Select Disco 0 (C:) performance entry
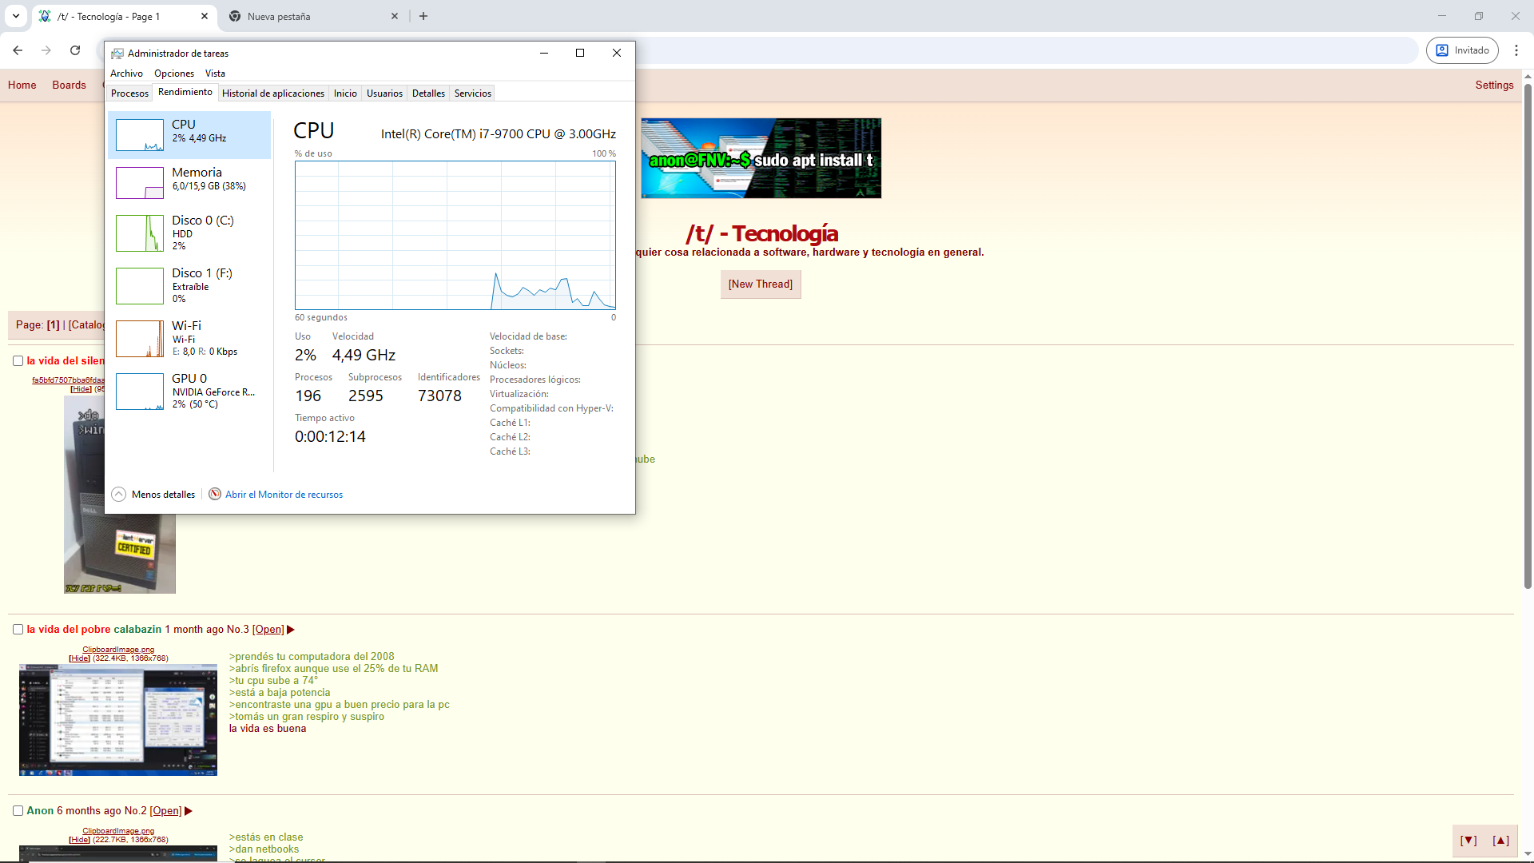The height and width of the screenshot is (863, 1534). point(189,233)
